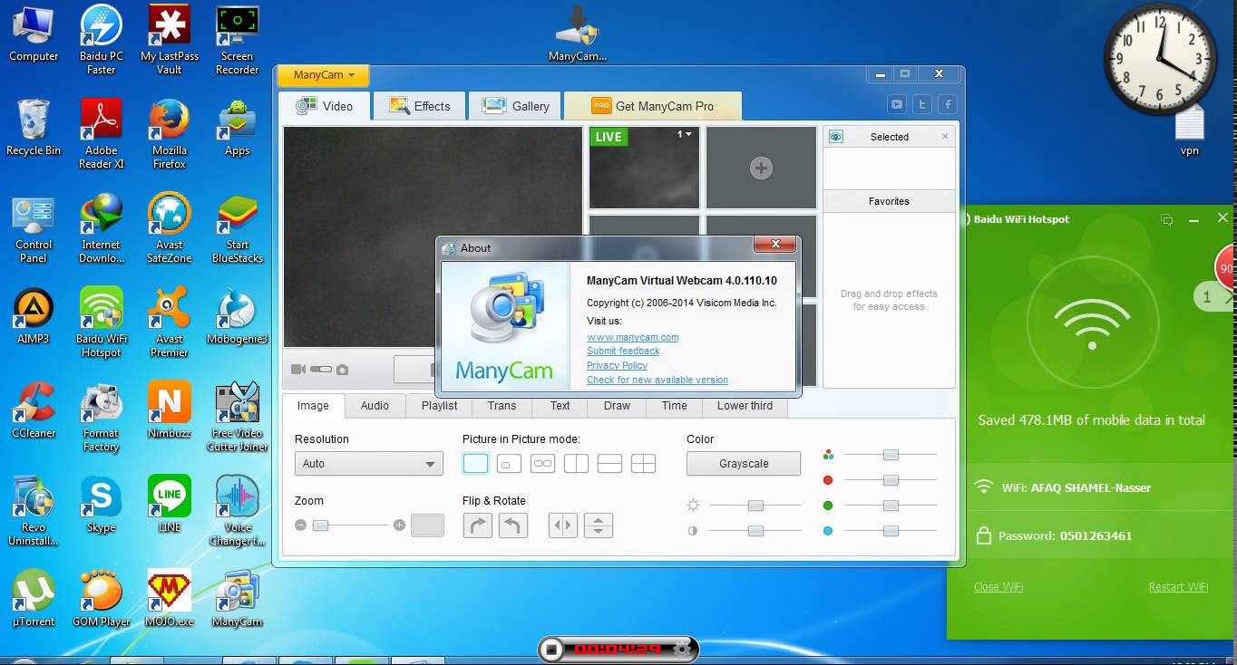
Task: Click the plus tile to add a video source
Action: (761, 167)
